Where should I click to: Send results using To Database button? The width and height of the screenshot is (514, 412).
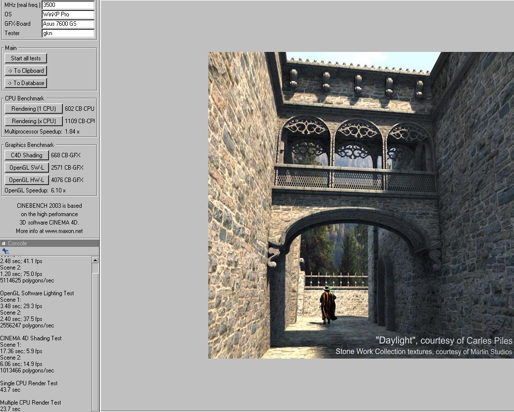click(26, 83)
